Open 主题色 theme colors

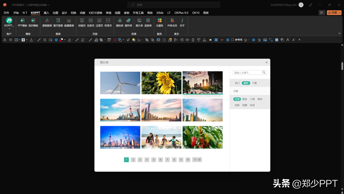tap(159, 22)
